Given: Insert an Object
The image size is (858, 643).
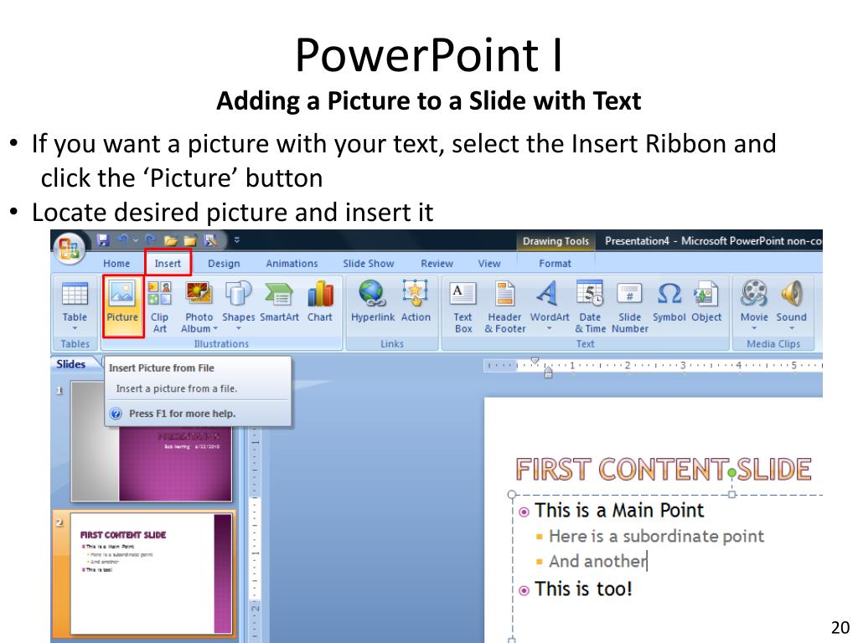Looking at the screenshot, I should [706, 301].
